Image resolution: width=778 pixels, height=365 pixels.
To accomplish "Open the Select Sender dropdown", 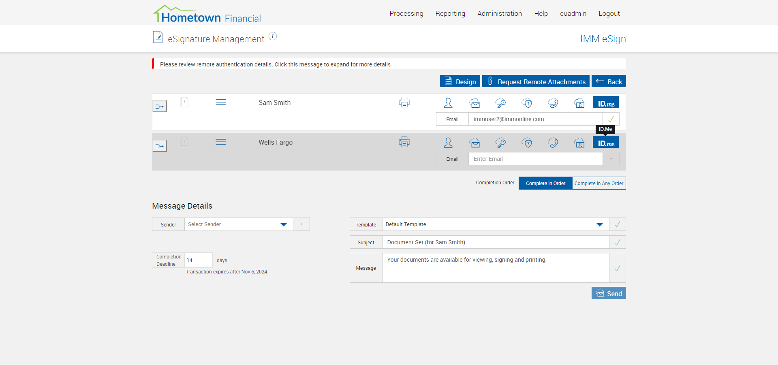I will pyautogui.click(x=238, y=224).
